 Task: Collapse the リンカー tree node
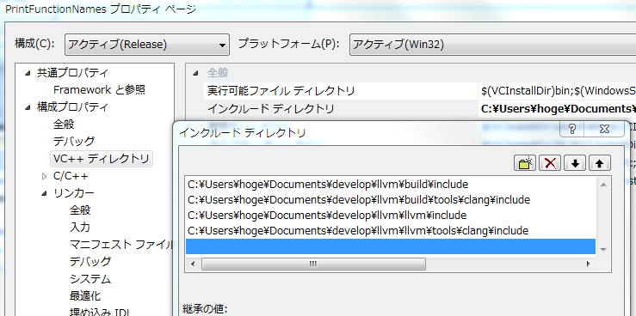(x=44, y=193)
